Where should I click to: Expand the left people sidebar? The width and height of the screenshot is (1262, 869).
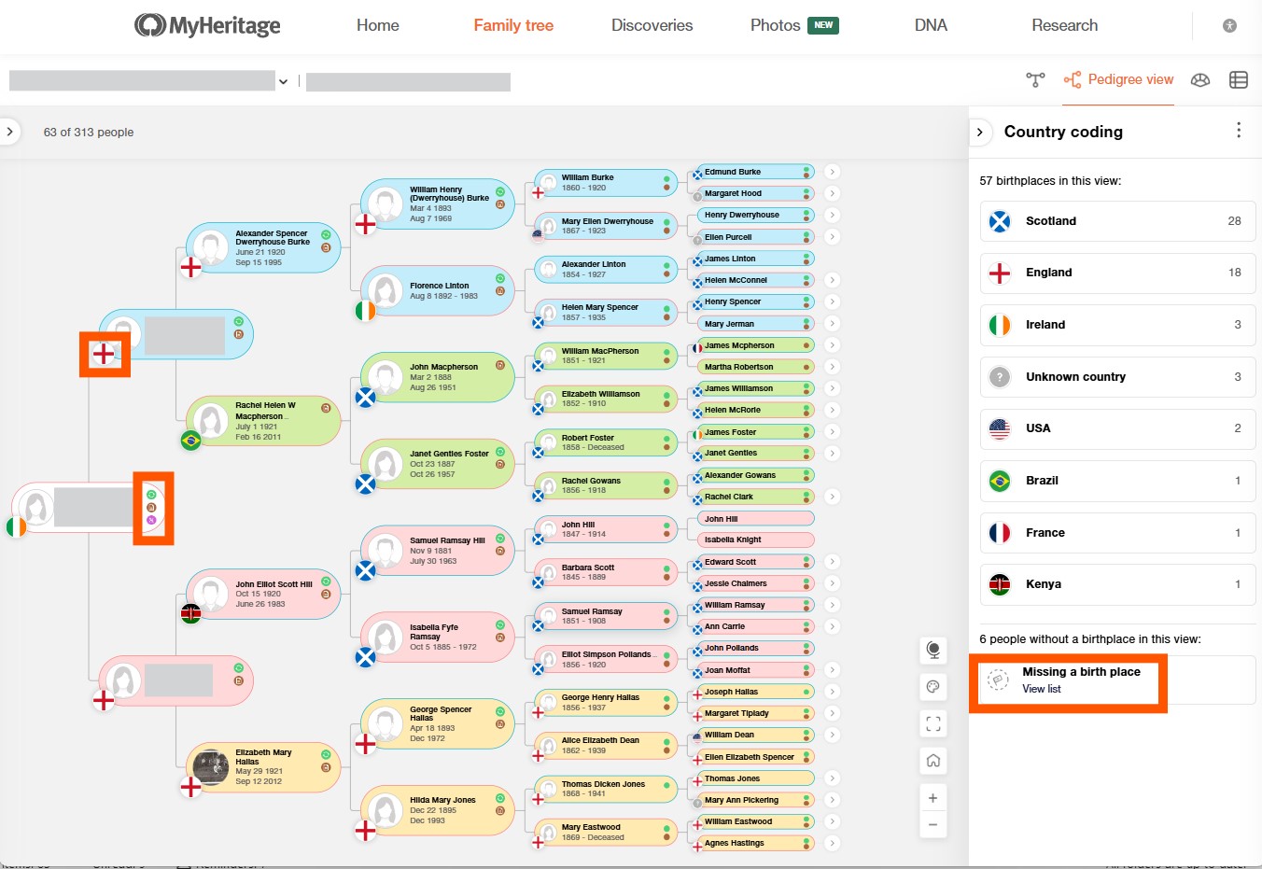[x=10, y=132]
